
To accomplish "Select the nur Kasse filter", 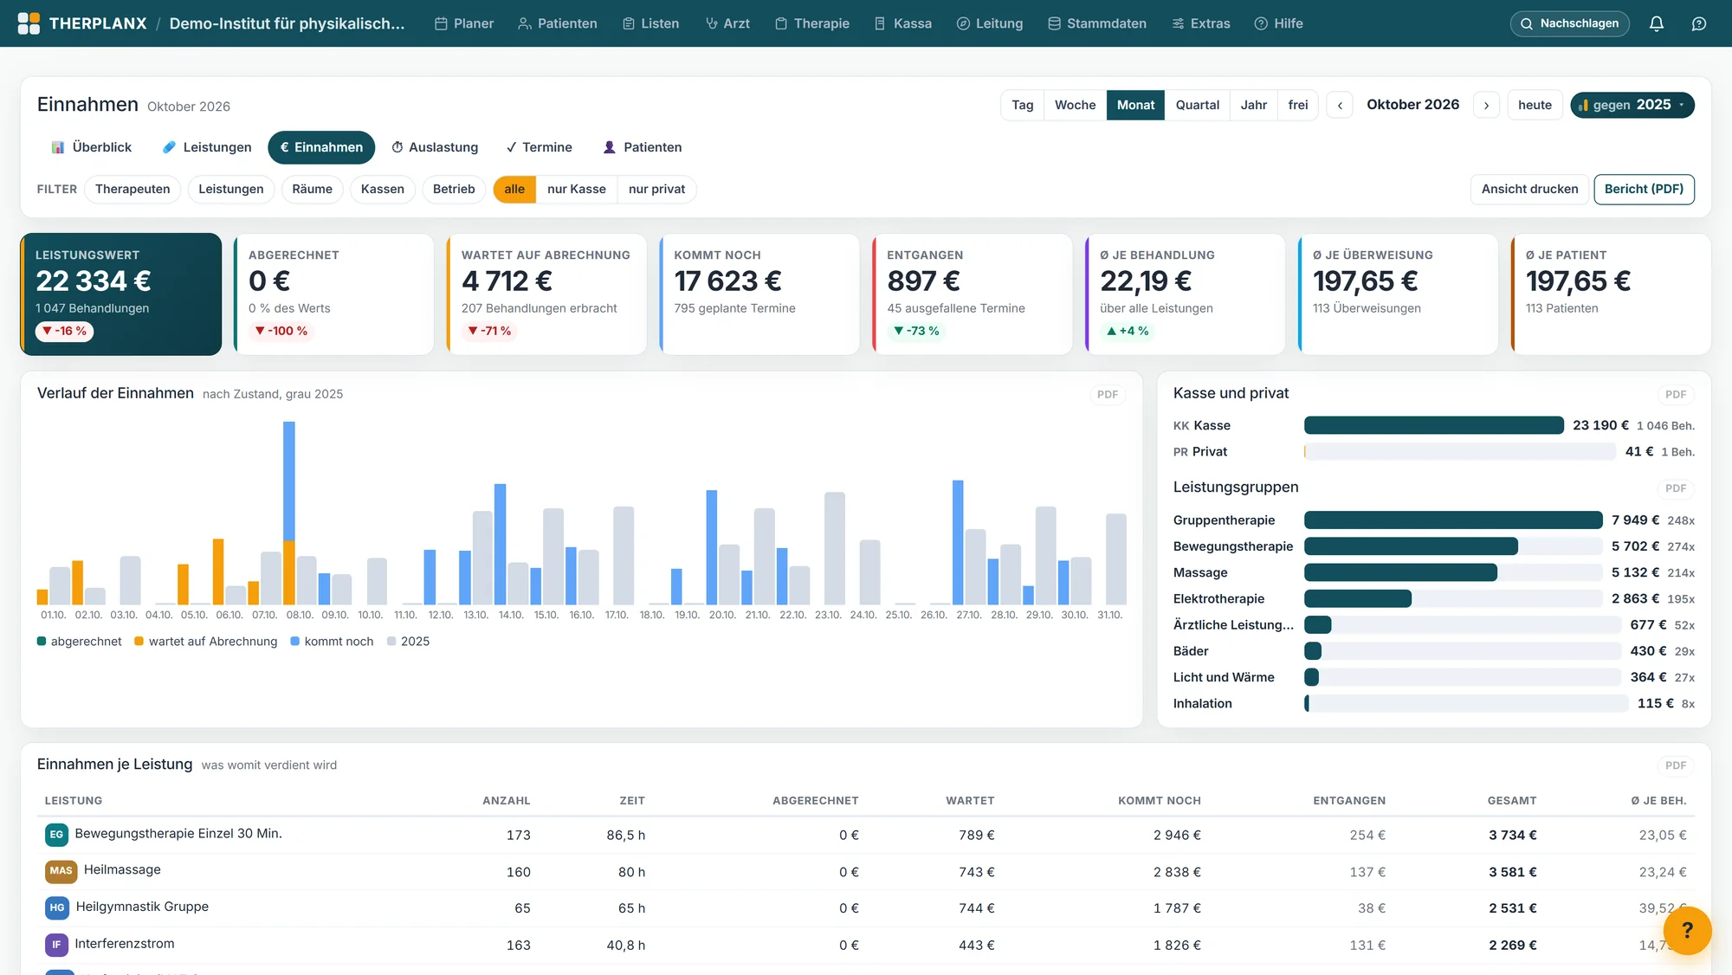I will click(576, 189).
